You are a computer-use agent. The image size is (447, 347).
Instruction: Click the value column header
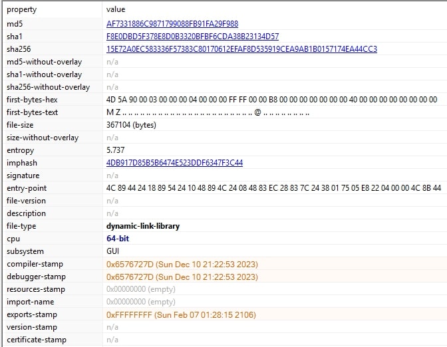pos(115,10)
